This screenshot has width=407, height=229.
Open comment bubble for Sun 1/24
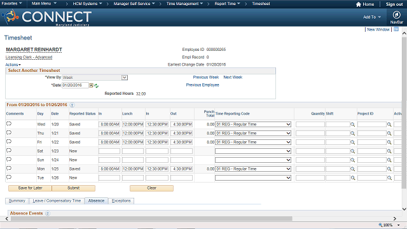click(9, 160)
